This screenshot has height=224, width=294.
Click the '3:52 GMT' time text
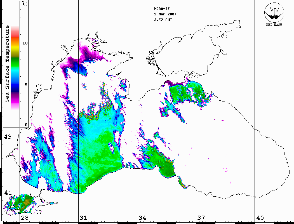pos(163,20)
